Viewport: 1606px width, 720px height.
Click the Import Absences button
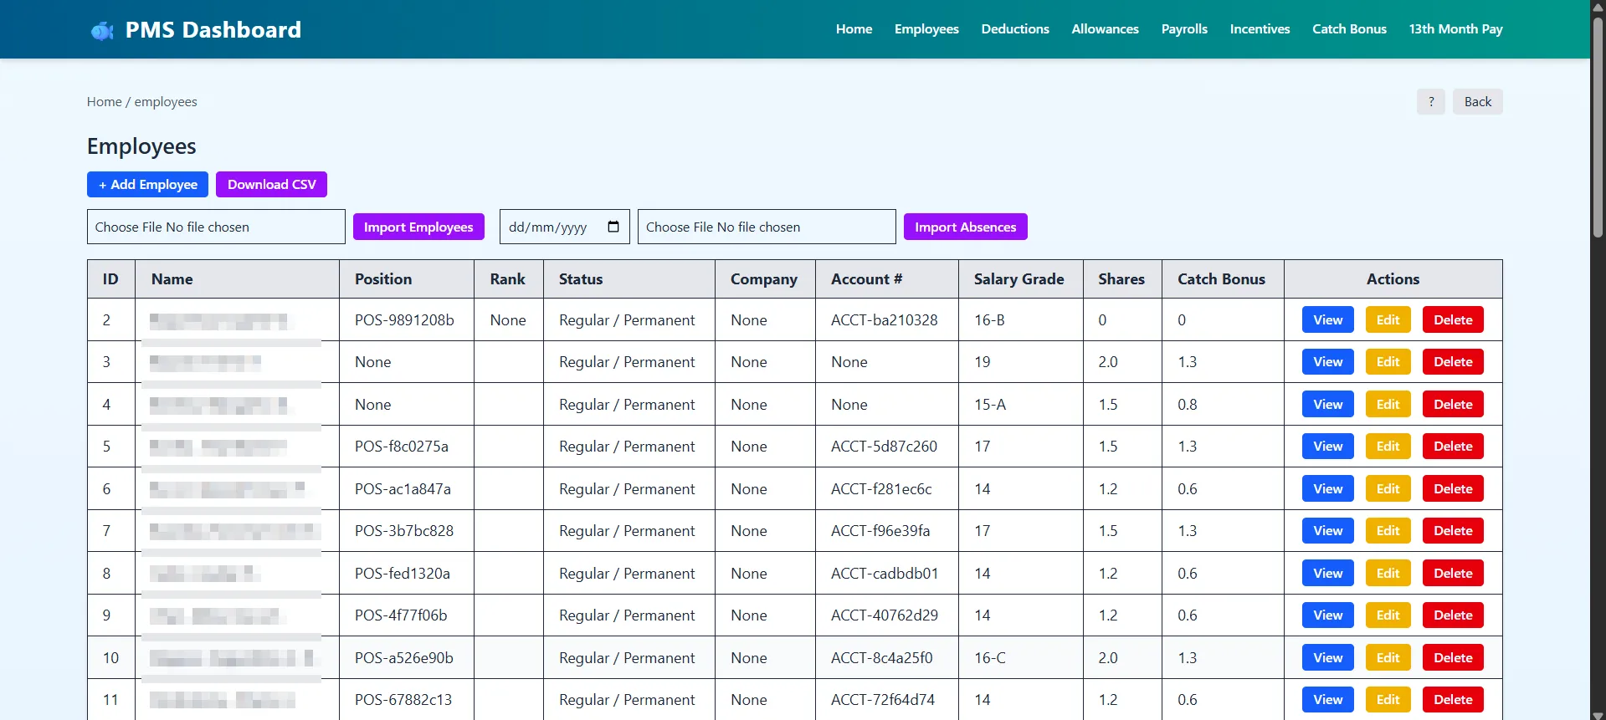coord(966,227)
